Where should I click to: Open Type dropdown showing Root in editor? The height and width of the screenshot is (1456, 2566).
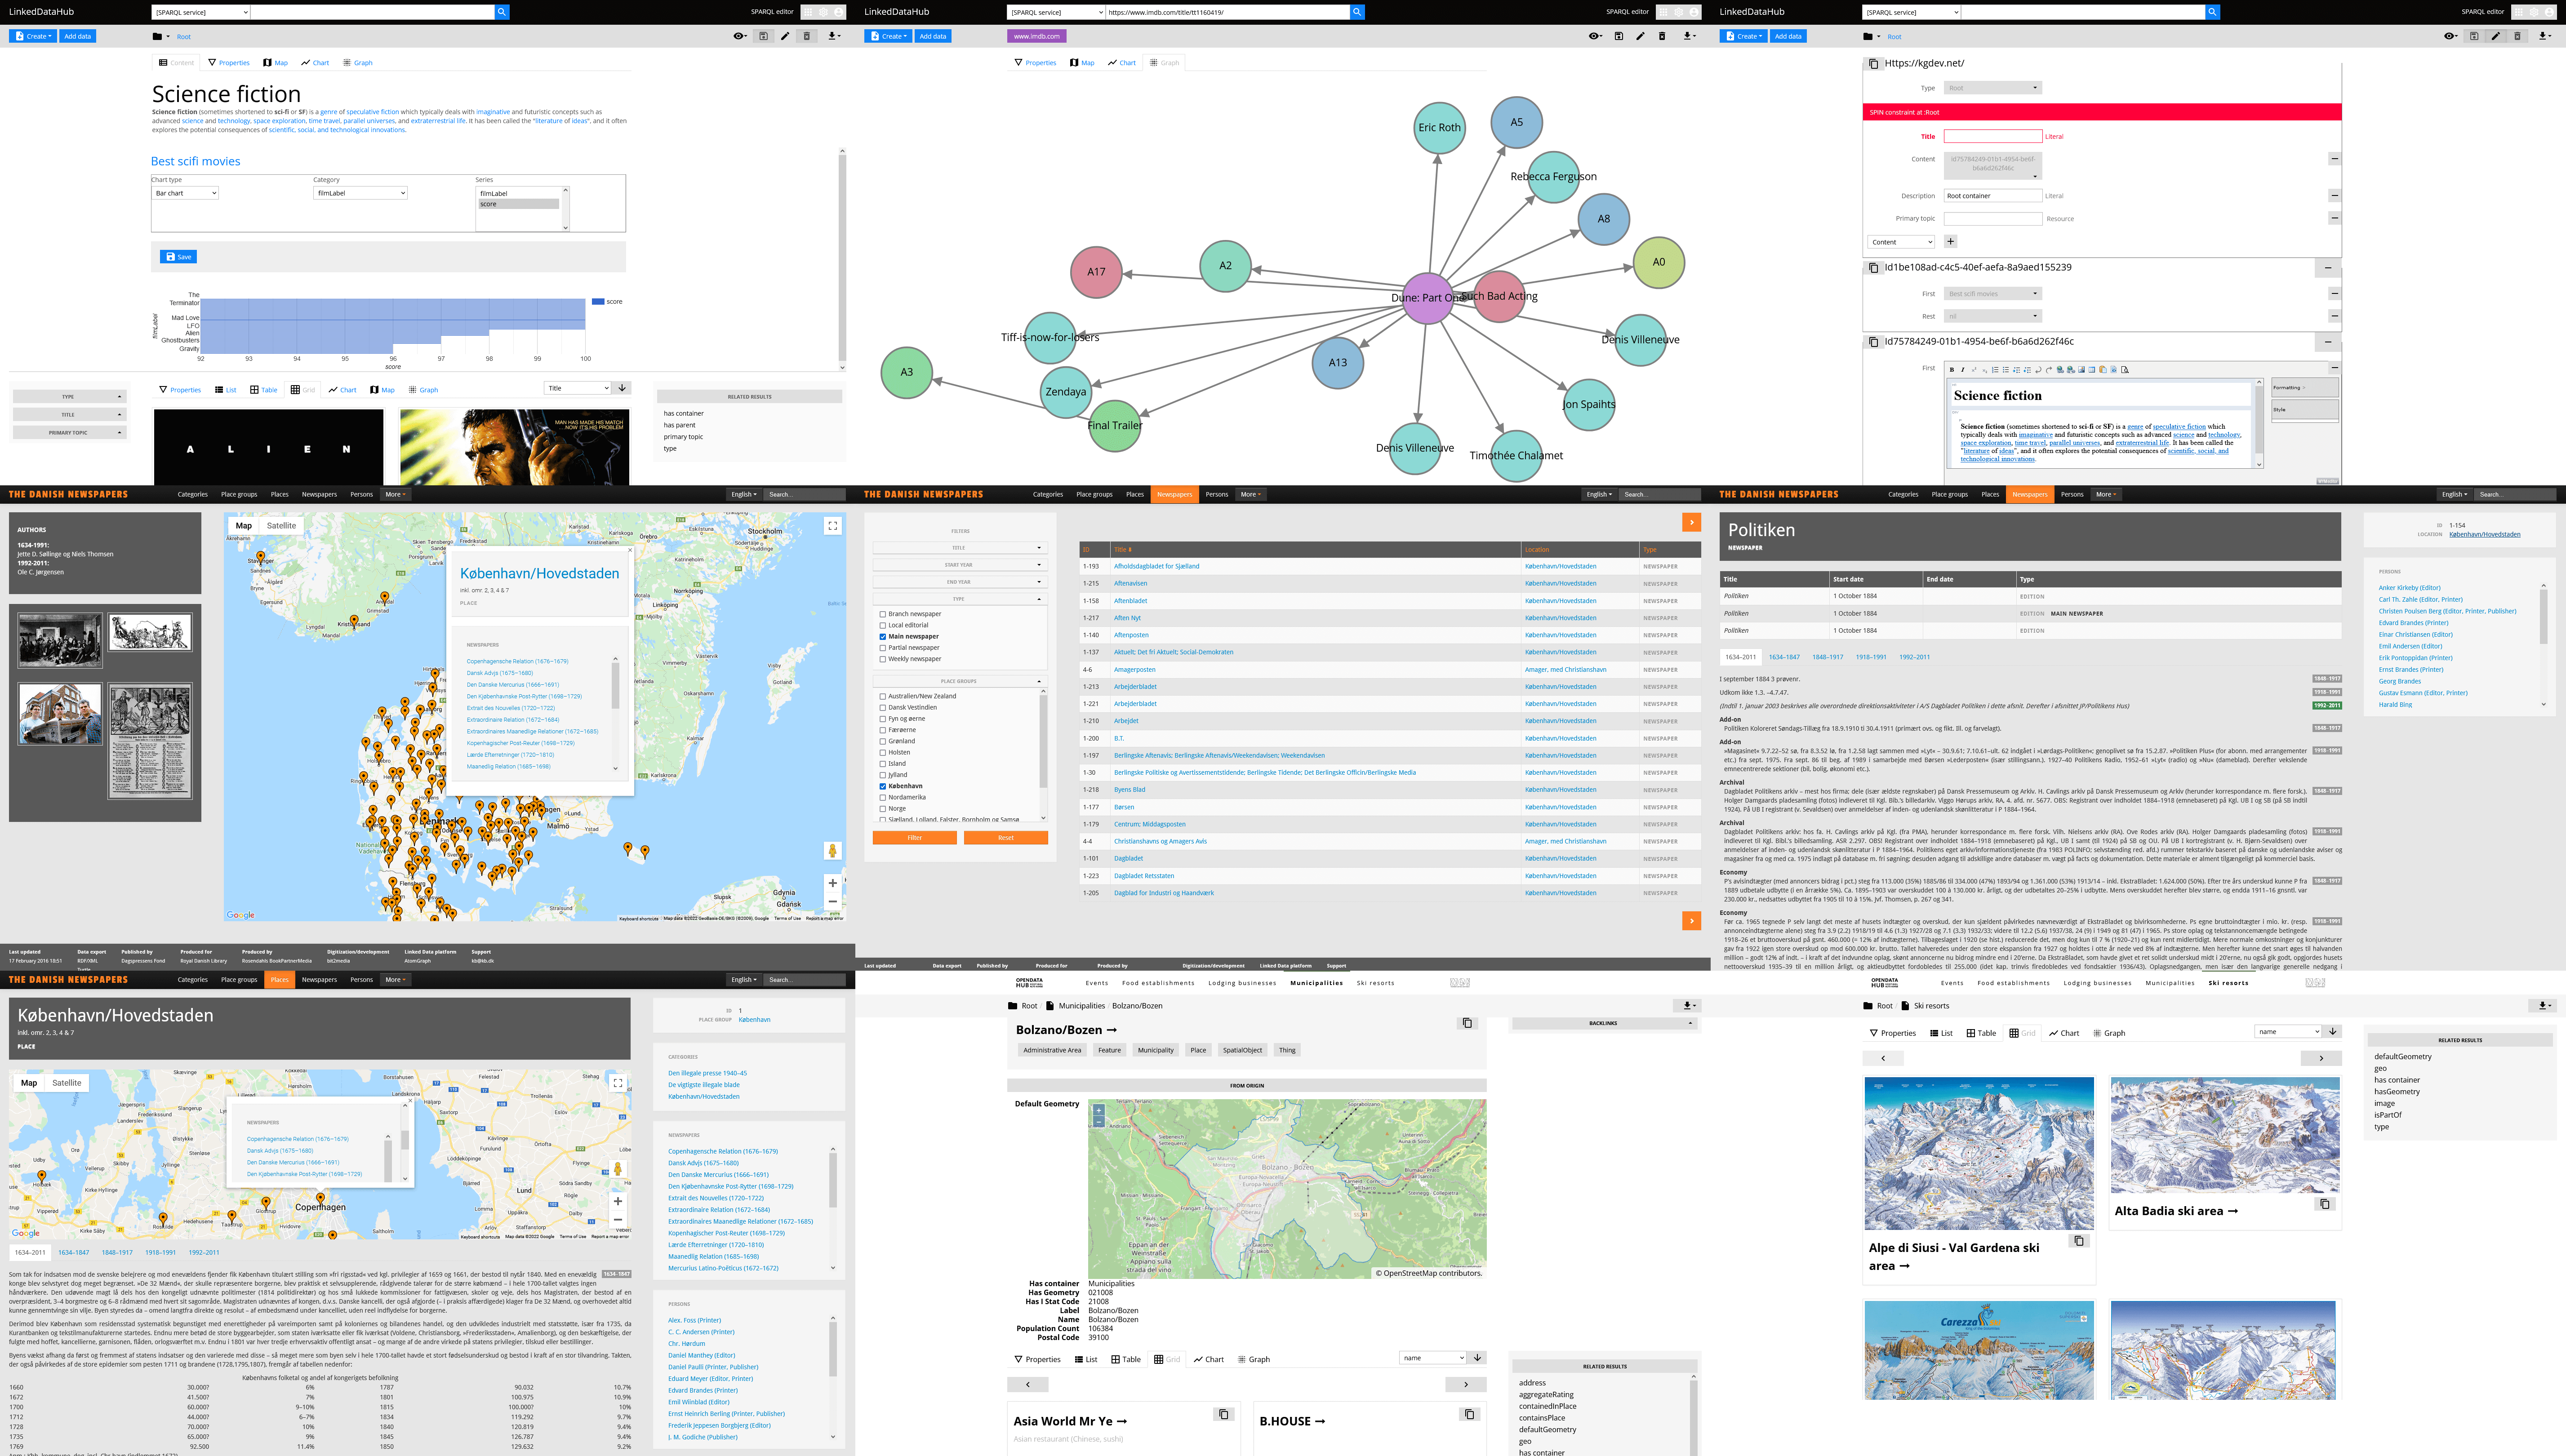(x=1992, y=88)
